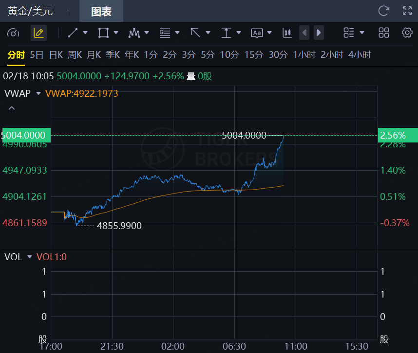Select the wave pattern drawing tool

(x=133, y=33)
